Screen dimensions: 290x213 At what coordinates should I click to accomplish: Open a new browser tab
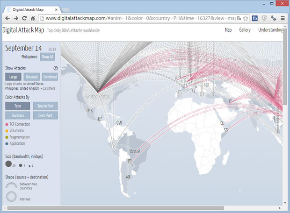coord(65,10)
